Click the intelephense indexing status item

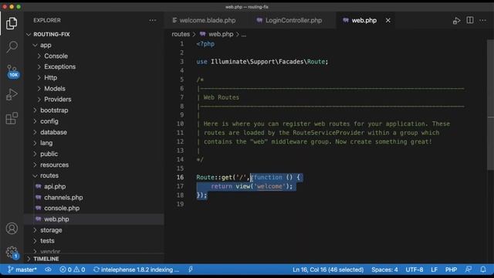136,270
